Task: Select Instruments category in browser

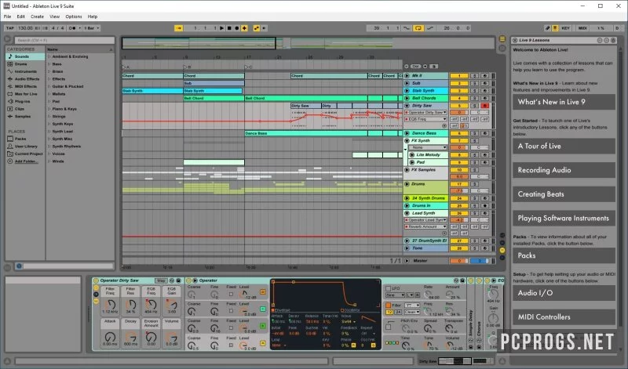Action: pyautogui.click(x=25, y=71)
